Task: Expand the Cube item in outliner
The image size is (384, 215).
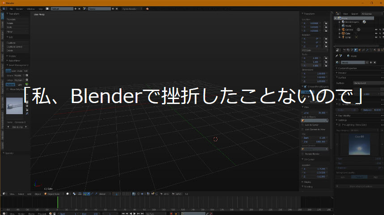Action: coord(339,33)
